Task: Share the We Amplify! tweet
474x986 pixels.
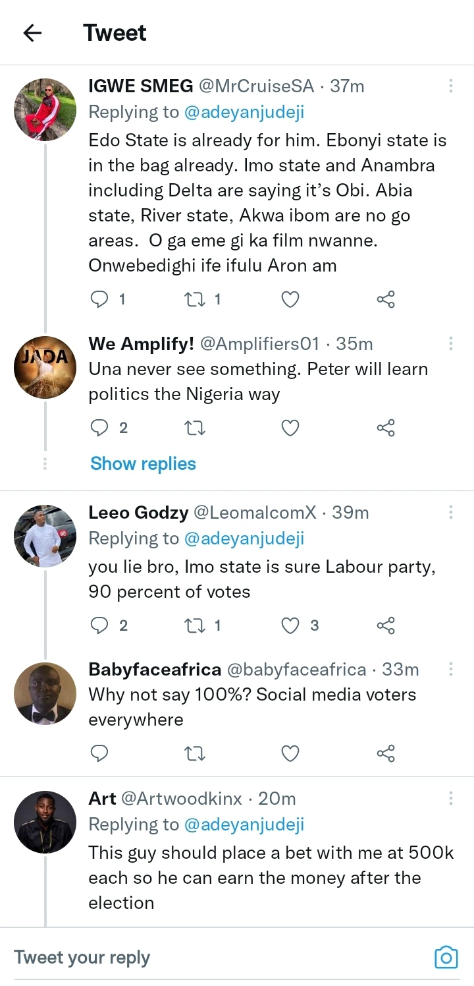Action: pos(385,428)
